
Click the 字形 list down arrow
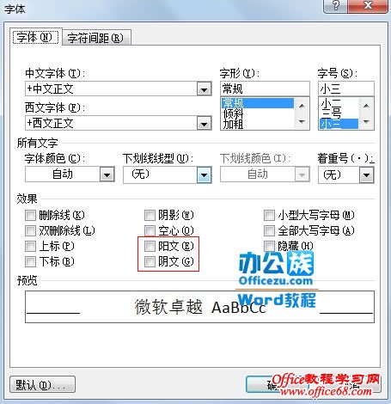pyautogui.click(x=302, y=122)
